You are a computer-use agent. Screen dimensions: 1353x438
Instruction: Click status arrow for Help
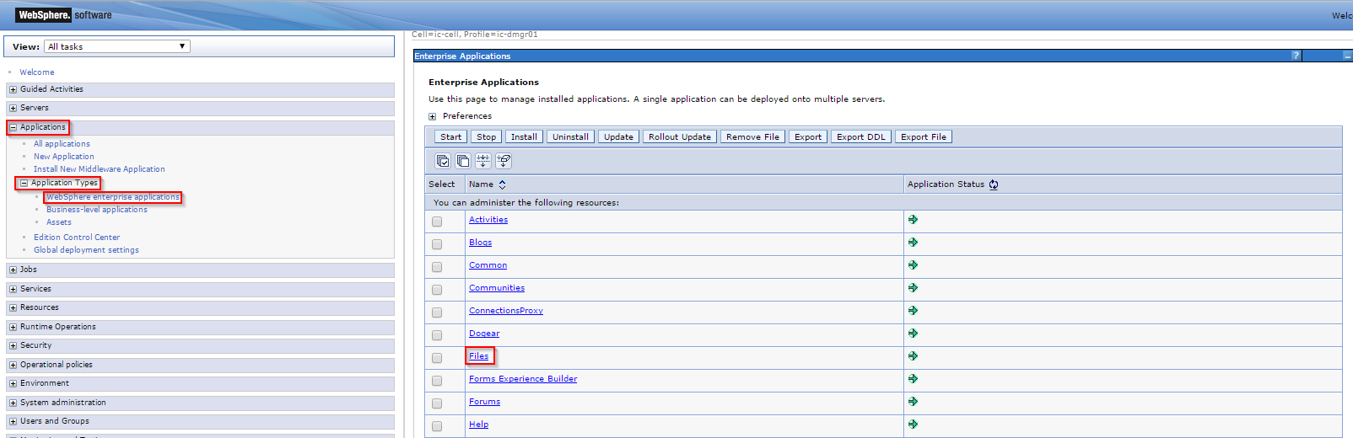click(913, 424)
